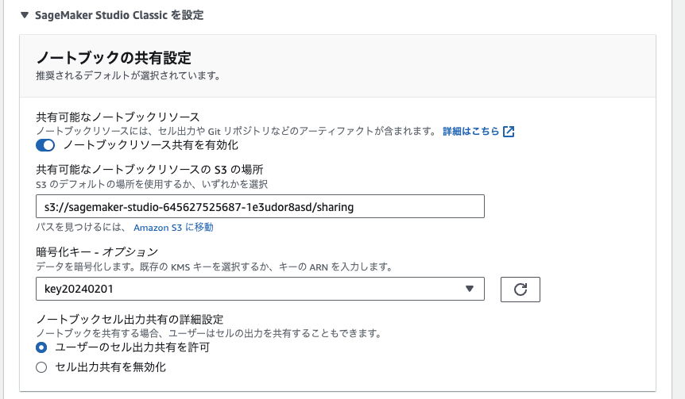Screen dimensions: 685x399
Task: Disable notebook resource sharing toggle
Action: (x=45, y=145)
